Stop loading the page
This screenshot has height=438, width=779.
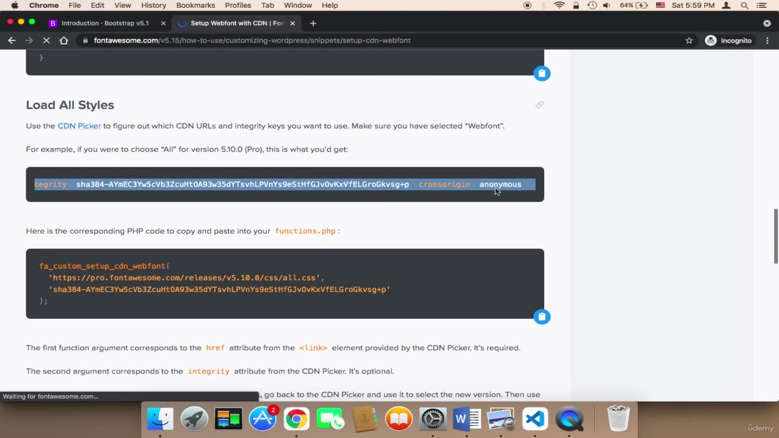46,40
